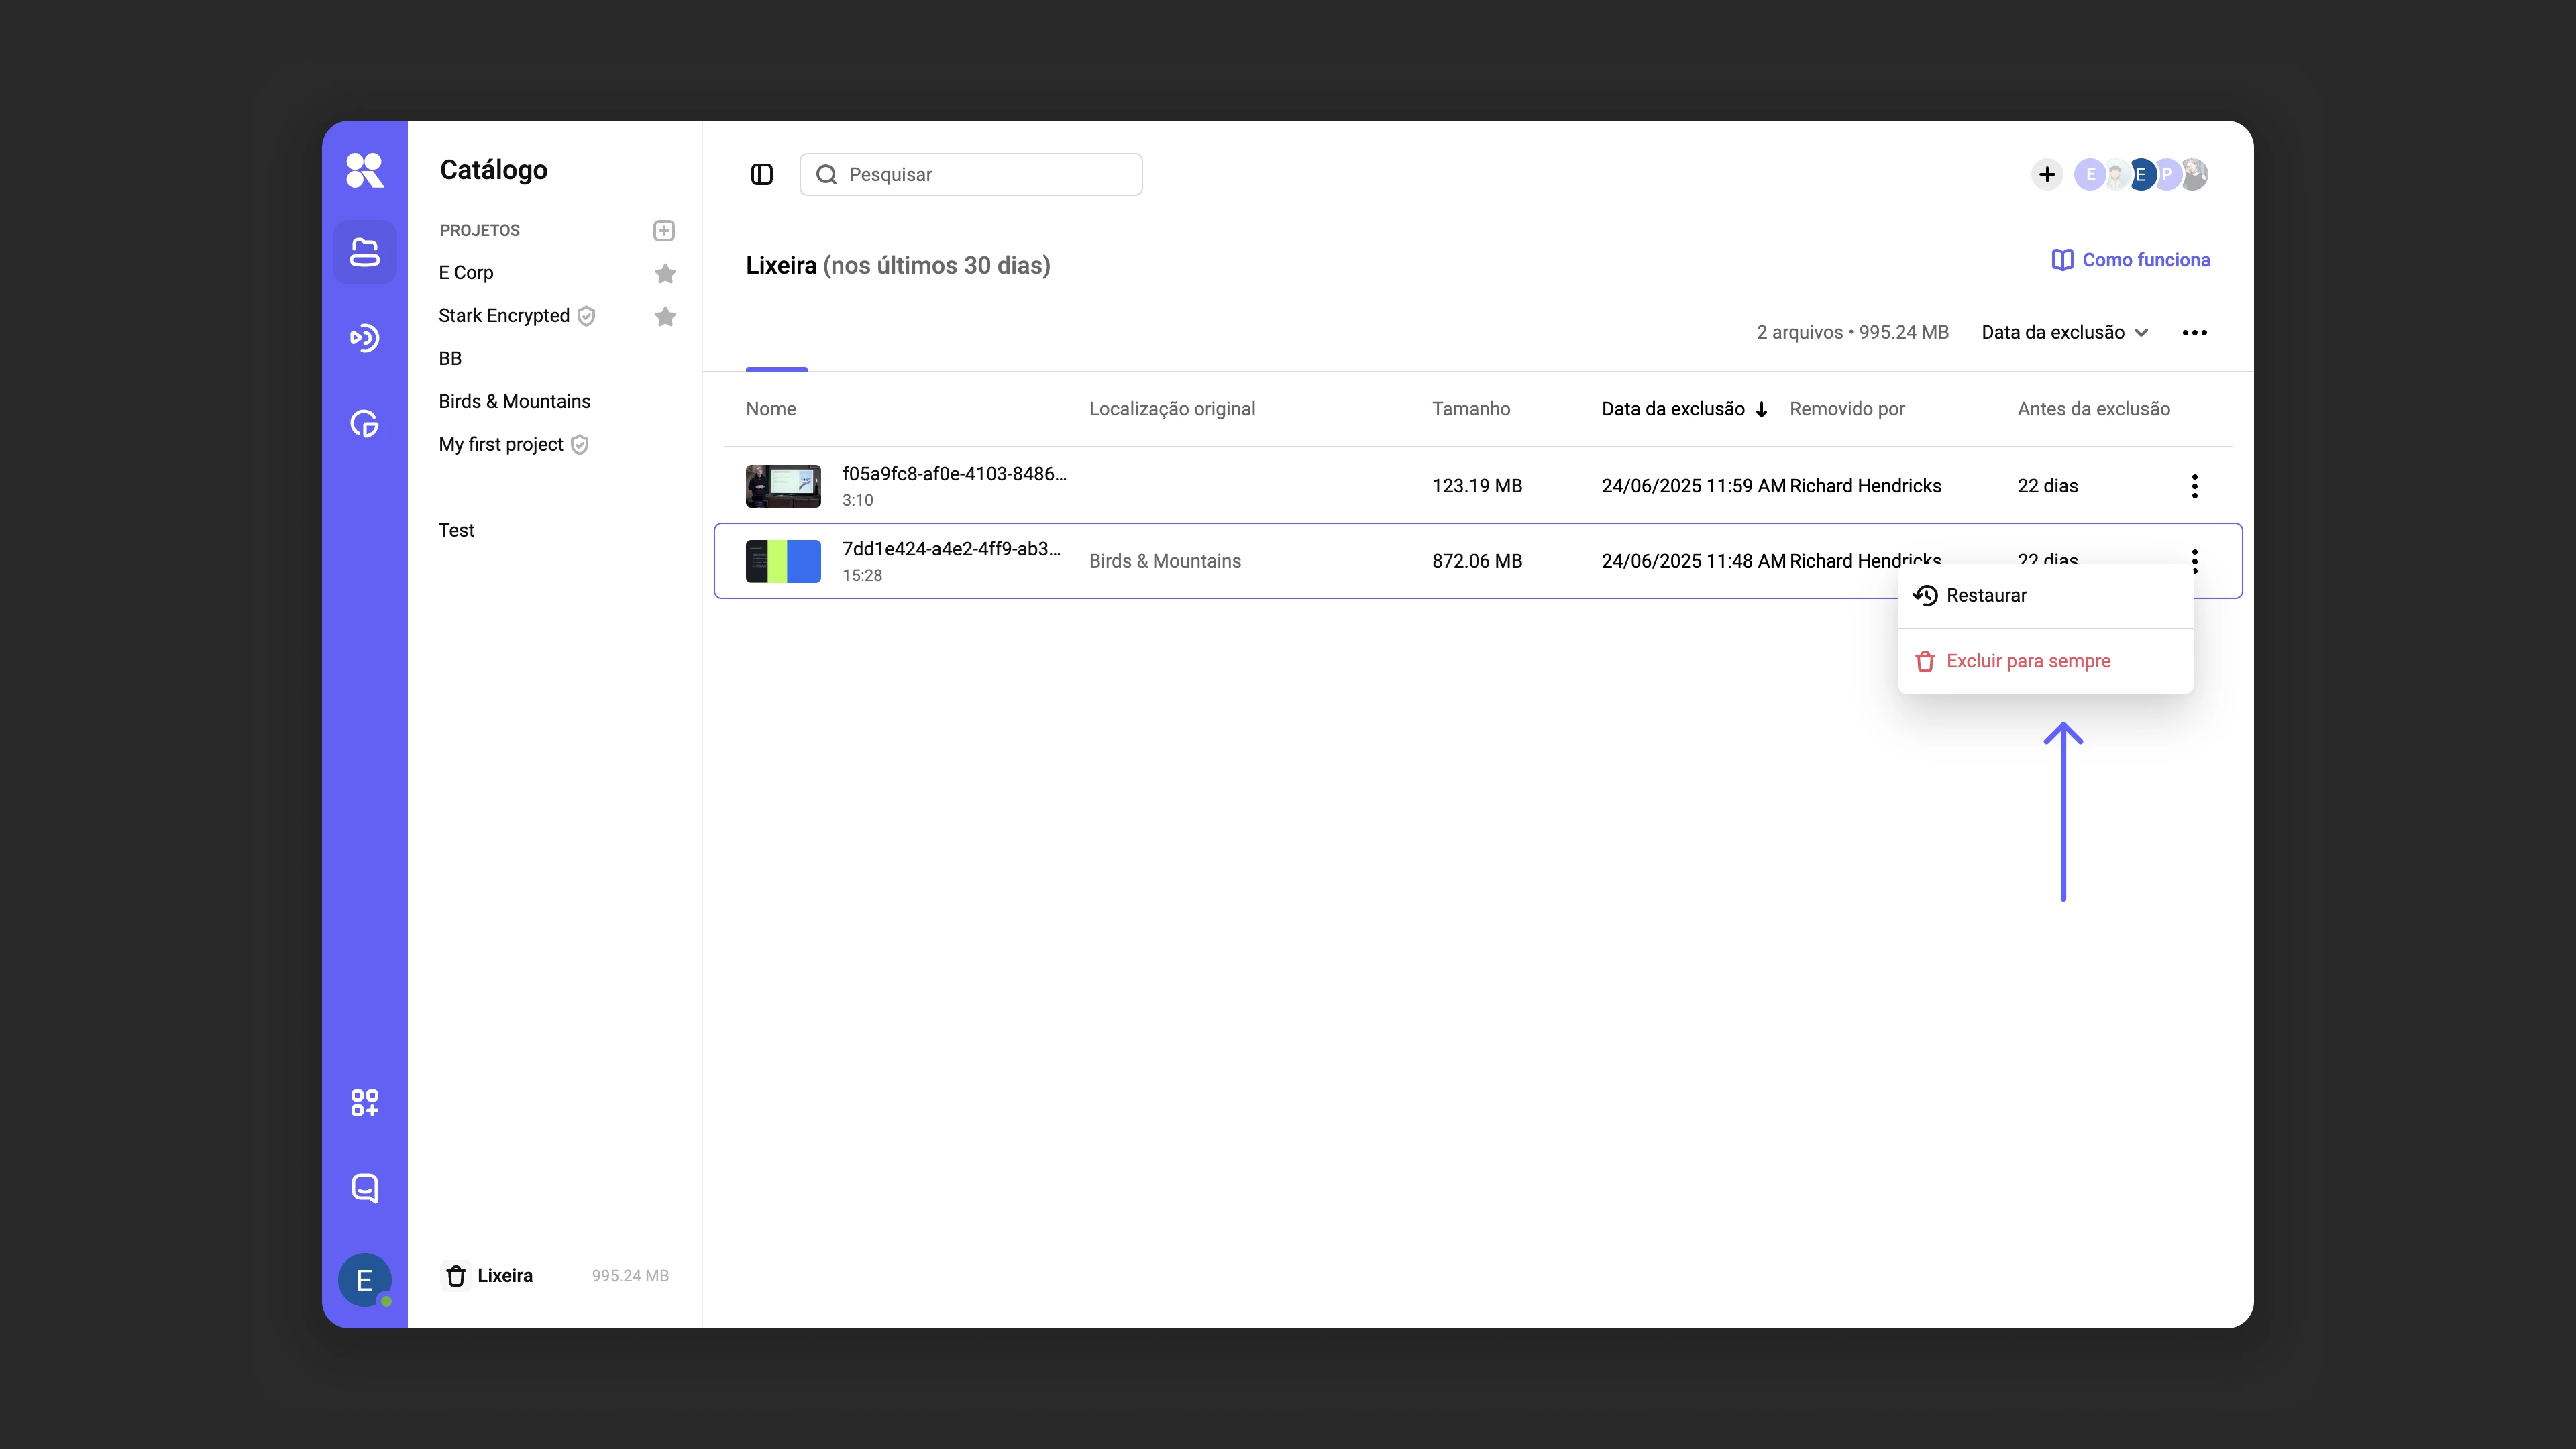Add a new project with plus icon
This screenshot has width=2576, height=1449.
point(664,231)
